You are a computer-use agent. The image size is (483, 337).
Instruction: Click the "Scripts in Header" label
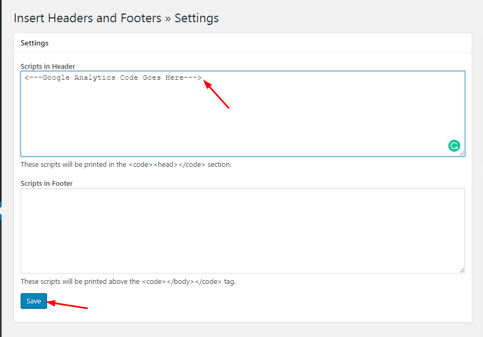point(48,66)
